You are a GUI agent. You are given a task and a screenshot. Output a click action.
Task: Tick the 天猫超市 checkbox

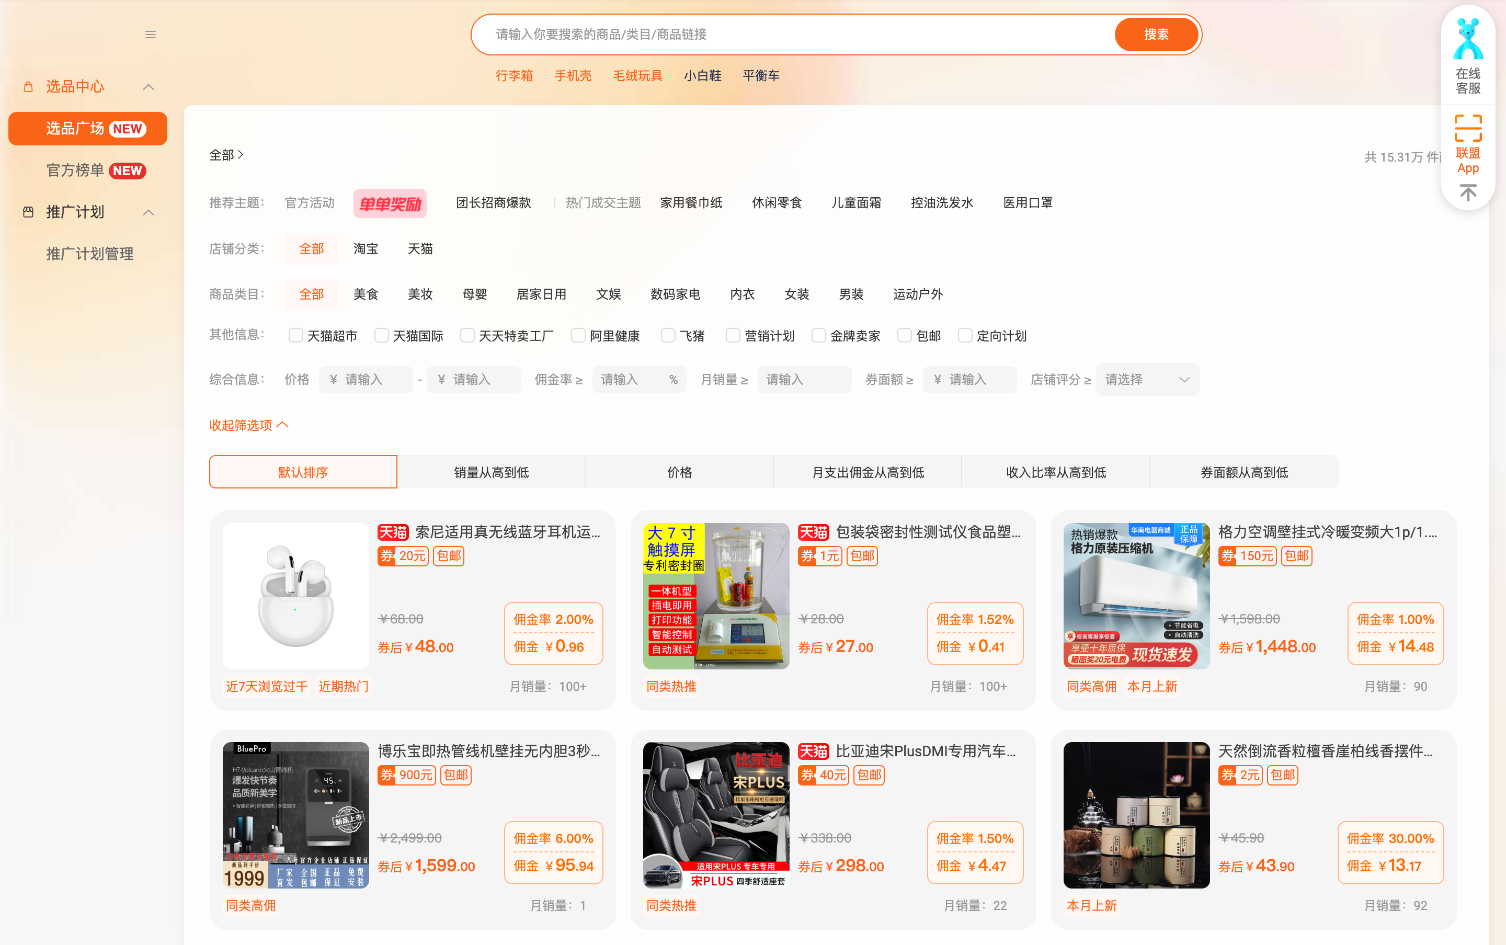tap(295, 336)
